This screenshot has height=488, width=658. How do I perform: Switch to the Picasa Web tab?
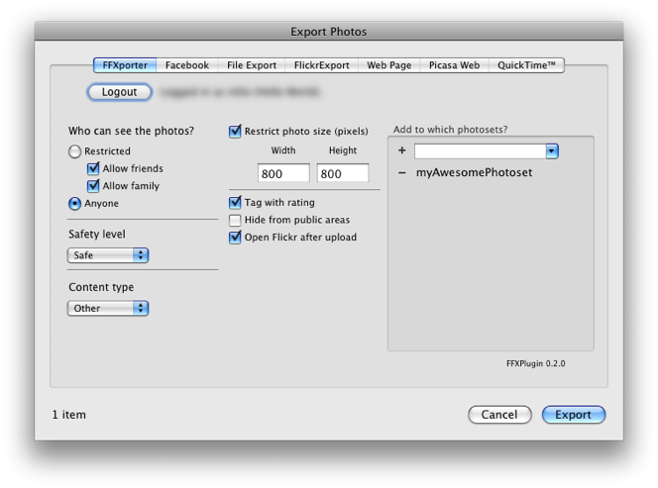(x=454, y=65)
